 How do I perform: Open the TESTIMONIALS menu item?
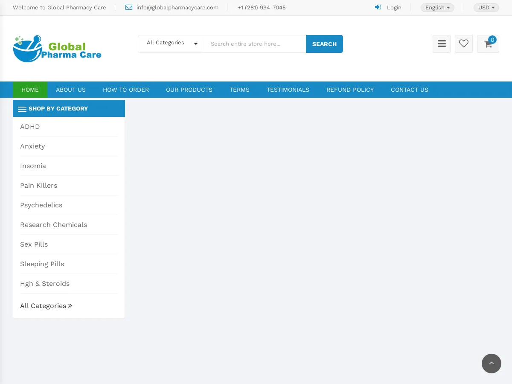288,90
